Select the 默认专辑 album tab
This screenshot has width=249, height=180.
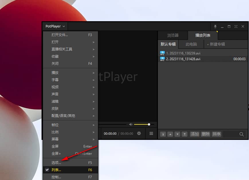coord(168,44)
